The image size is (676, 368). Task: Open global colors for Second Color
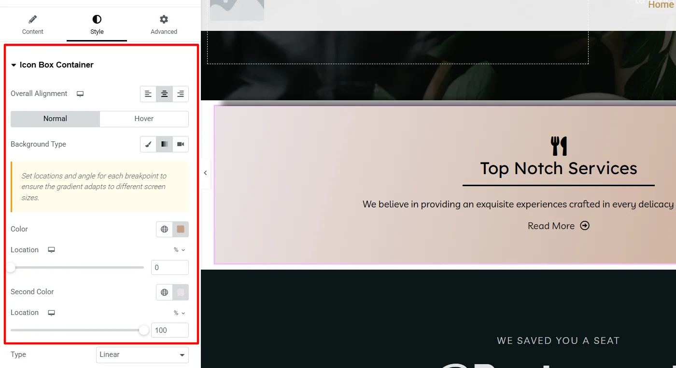tap(164, 292)
